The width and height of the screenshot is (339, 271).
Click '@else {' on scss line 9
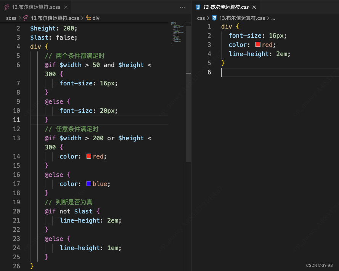(x=58, y=101)
